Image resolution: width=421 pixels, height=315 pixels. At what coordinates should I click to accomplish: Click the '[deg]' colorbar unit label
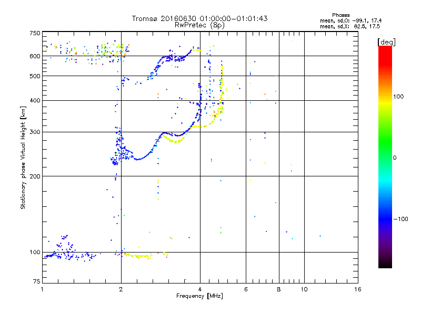click(x=386, y=42)
